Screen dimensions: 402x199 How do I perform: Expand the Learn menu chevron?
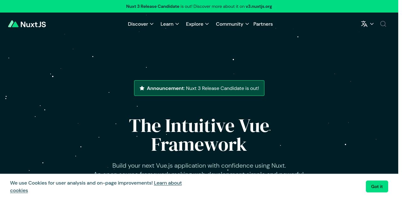[x=177, y=24]
